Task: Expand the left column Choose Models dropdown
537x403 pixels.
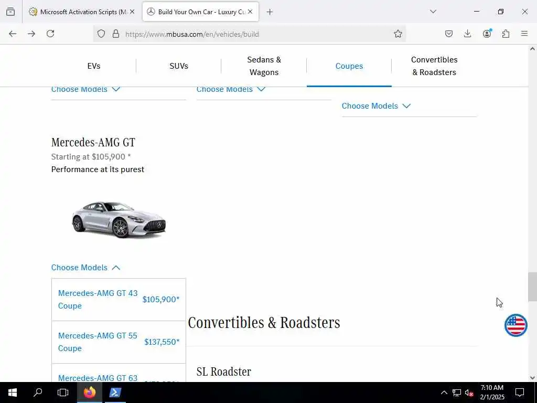Action: 85,89
